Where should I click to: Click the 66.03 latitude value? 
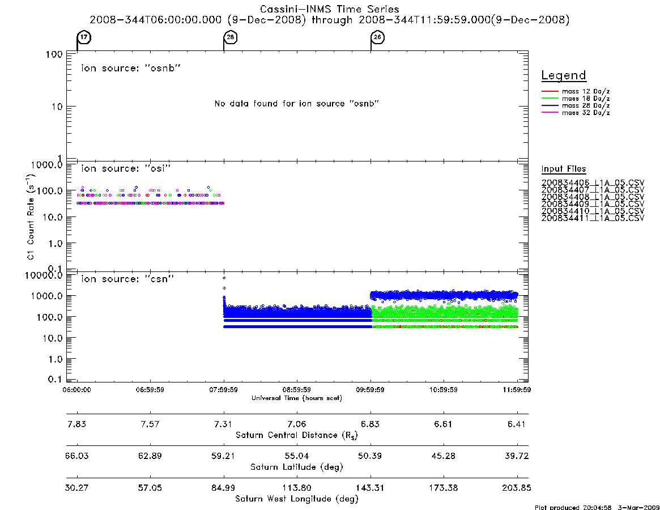pos(76,456)
